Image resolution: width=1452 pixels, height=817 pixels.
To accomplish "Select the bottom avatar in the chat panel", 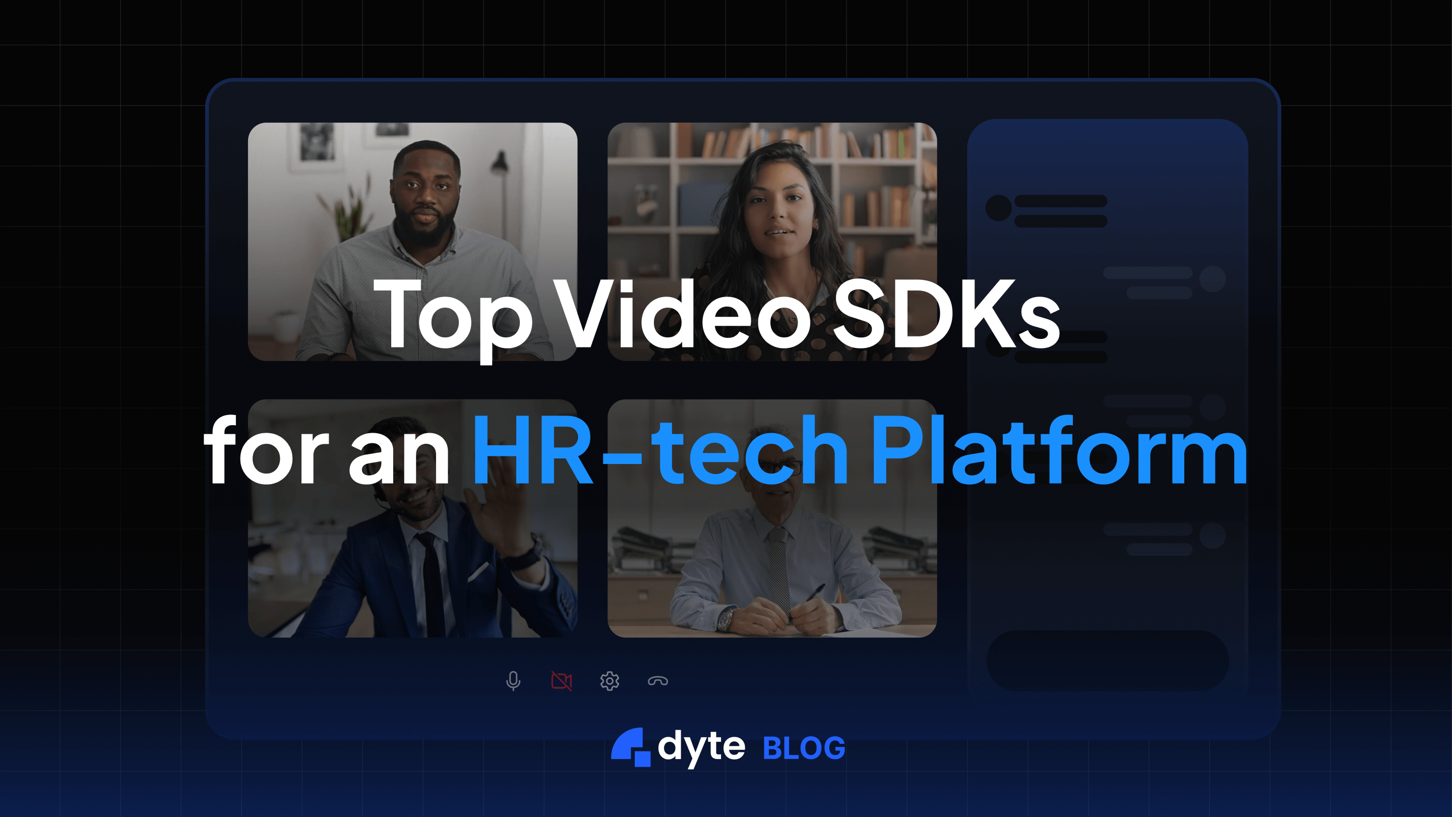I will pyautogui.click(x=1213, y=537).
